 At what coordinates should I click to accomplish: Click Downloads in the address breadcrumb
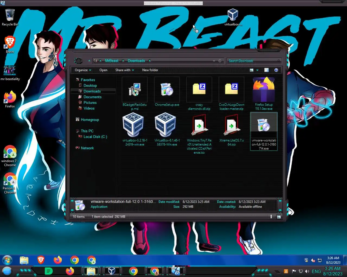[136, 61]
